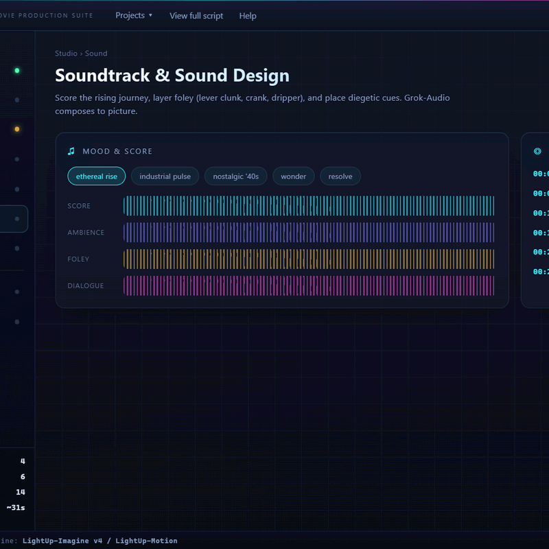Click the MOOD & SCORE panel heading
549x549 pixels.
(x=117, y=151)
